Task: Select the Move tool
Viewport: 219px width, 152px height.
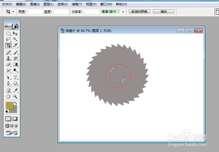Action: [15, 33]
